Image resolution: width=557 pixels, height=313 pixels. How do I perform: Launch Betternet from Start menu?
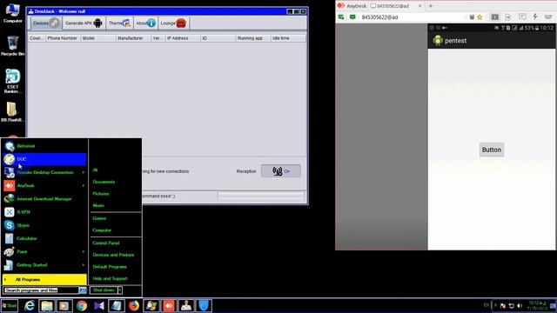44,146
